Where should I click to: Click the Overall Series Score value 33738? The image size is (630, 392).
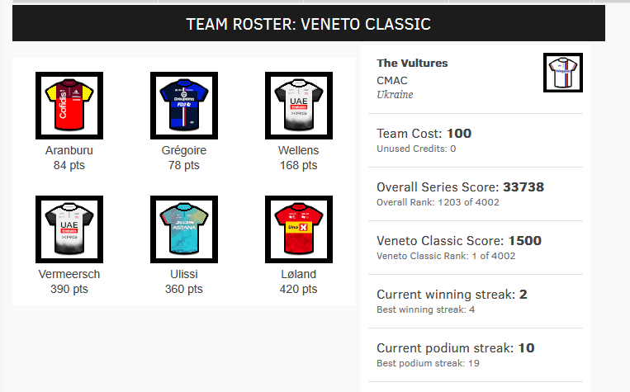tap(523, 187)
